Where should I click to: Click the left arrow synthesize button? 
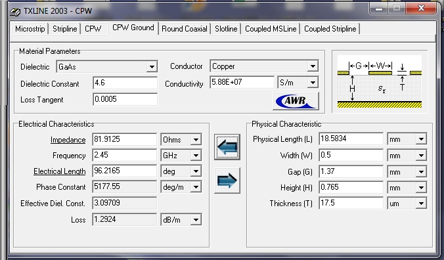click(x=227, y=147)
